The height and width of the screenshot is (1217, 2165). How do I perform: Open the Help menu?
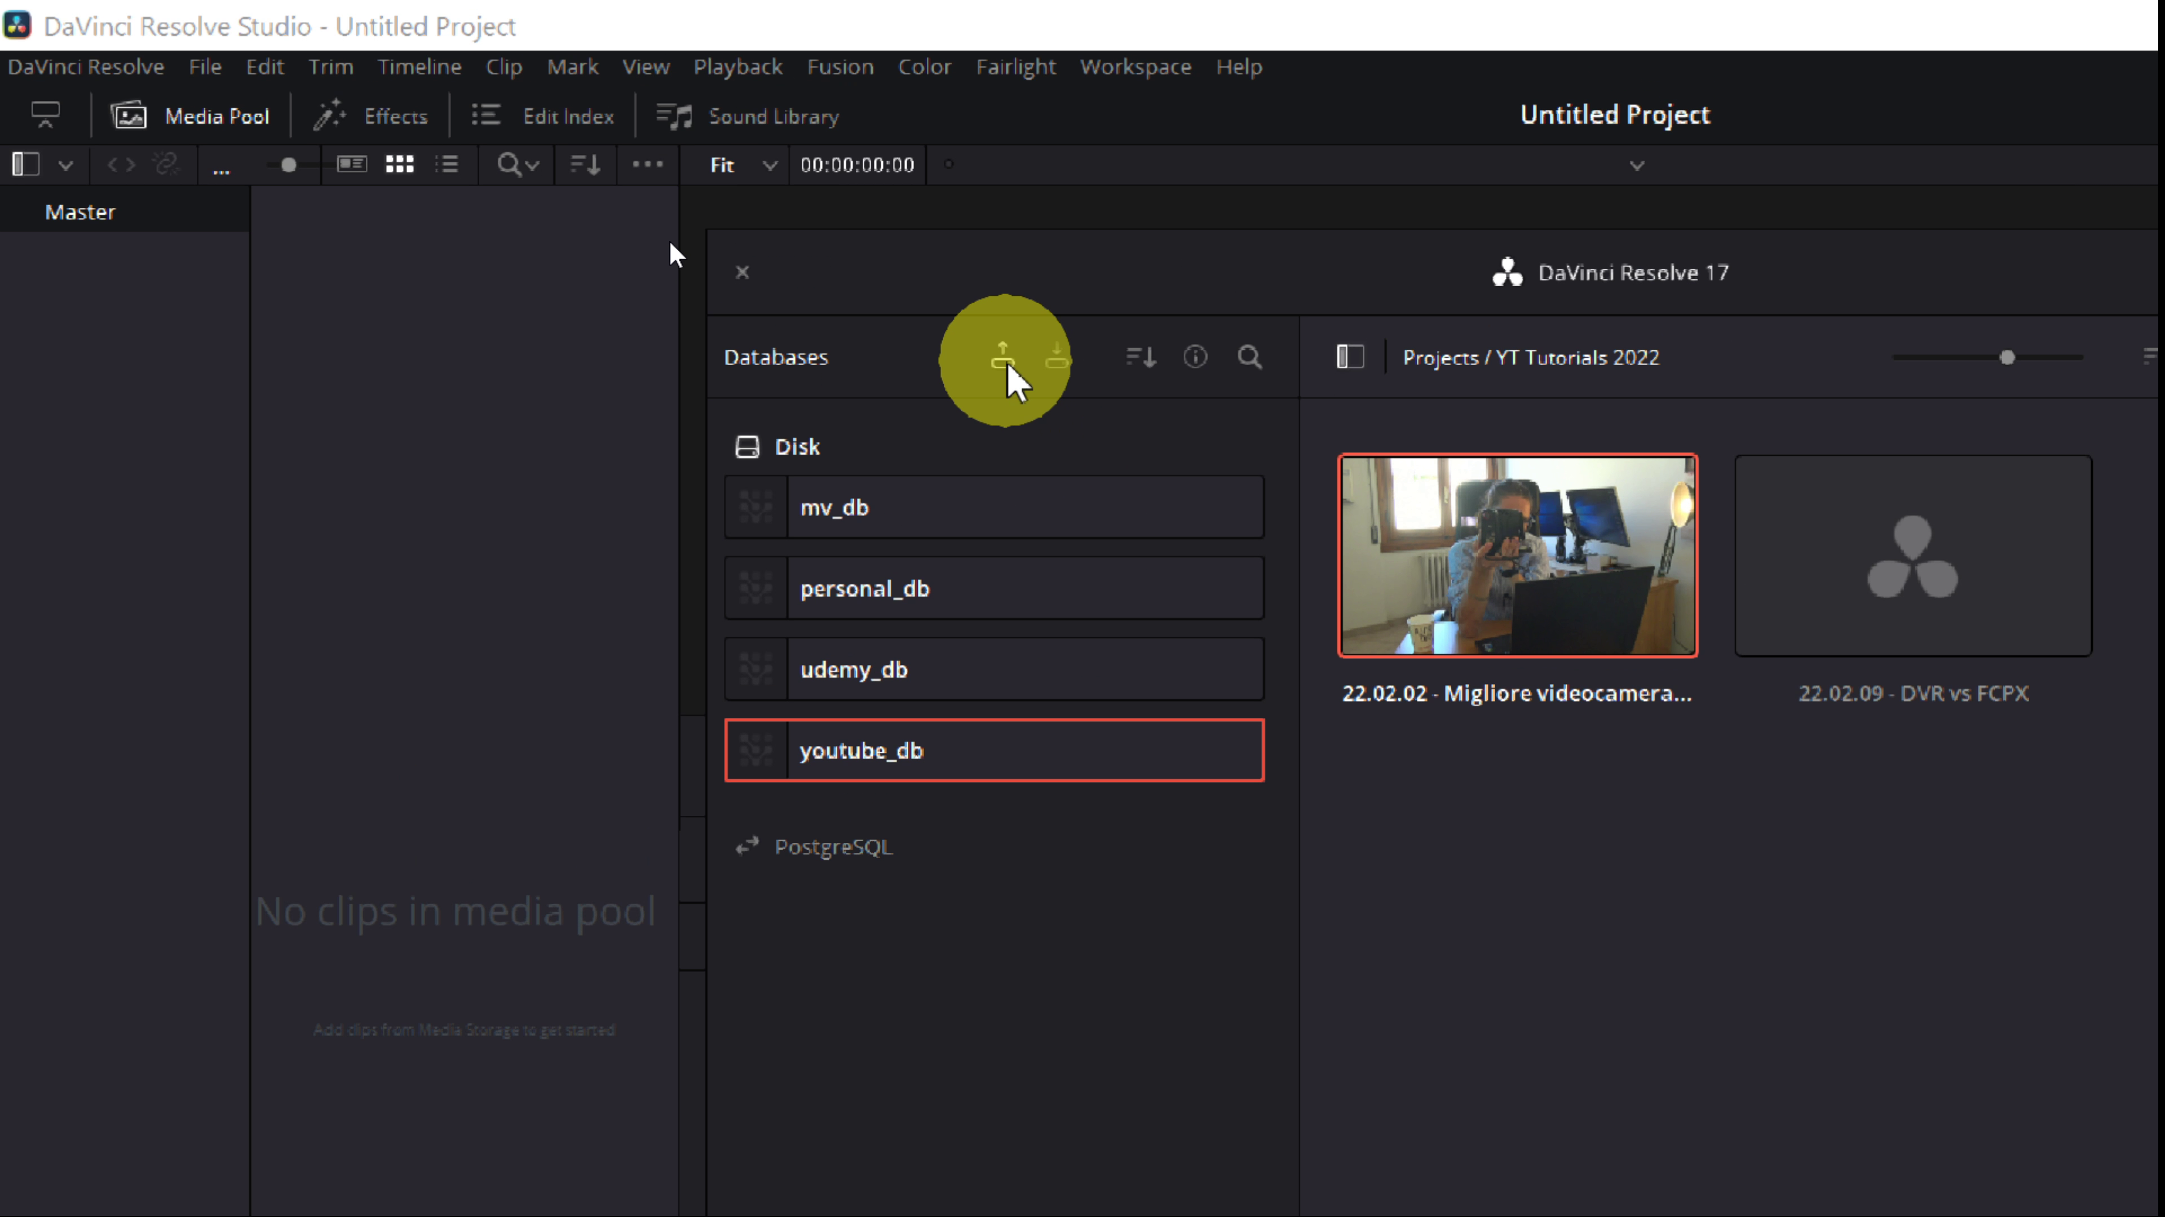[1239, 67]
